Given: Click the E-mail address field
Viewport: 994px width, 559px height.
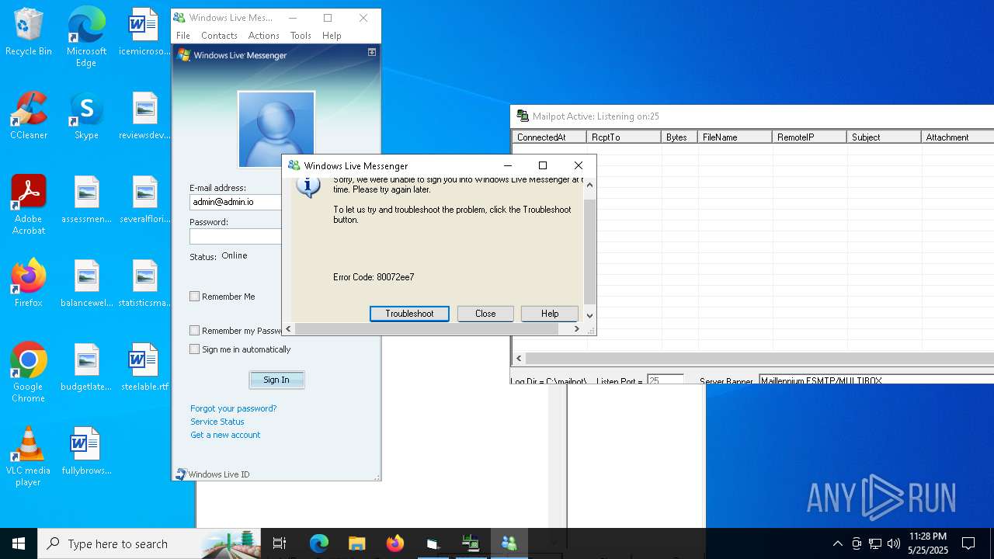Looking at the screenshot, I should pos(236,202).
